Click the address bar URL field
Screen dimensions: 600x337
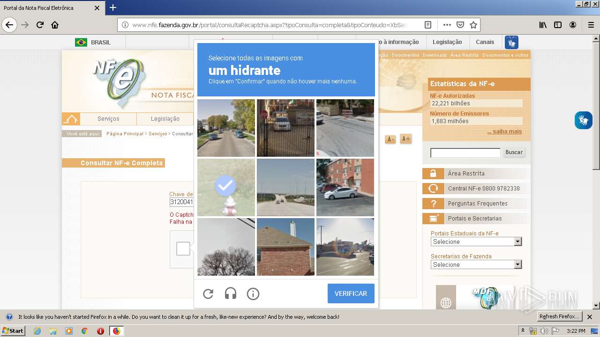pyautogui.click(x=270, y=25)
